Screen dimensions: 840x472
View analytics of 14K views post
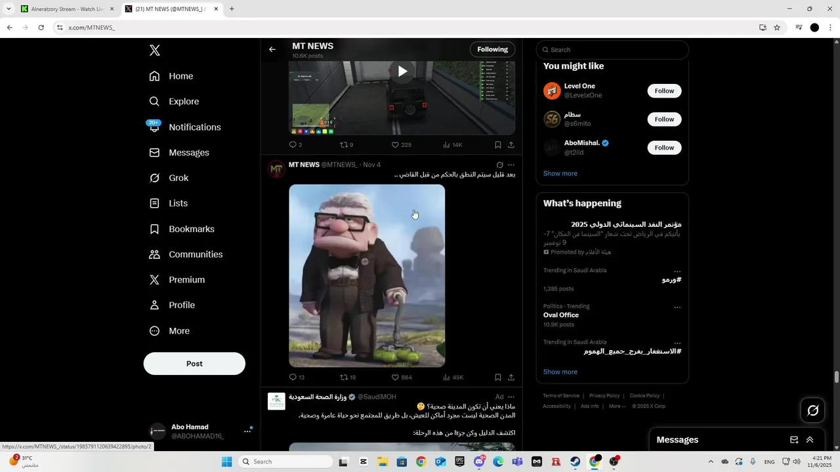pos(453,145)
